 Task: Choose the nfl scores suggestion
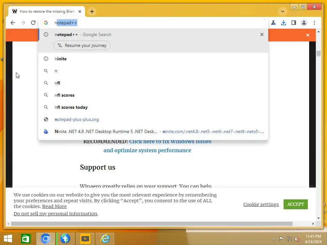click(153, 95)
